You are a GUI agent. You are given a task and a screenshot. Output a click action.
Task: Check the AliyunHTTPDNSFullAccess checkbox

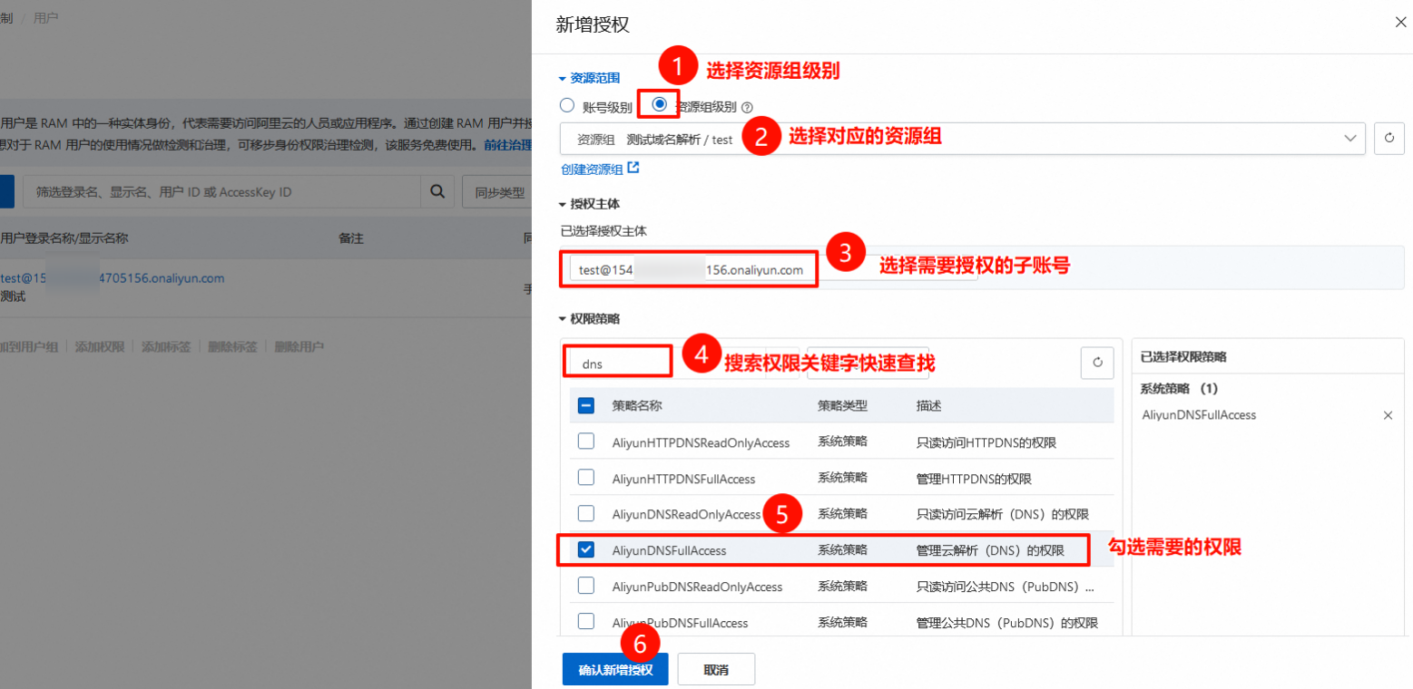click(x=586, y=477)
